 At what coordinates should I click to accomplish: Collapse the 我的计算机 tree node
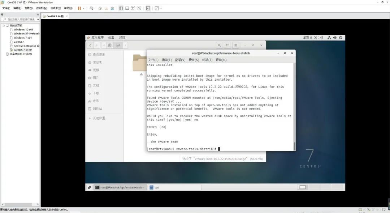(4, 25)
